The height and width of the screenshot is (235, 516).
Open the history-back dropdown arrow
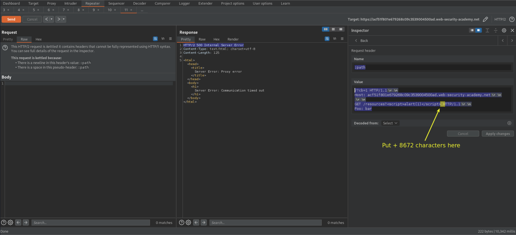pos(52,19)
